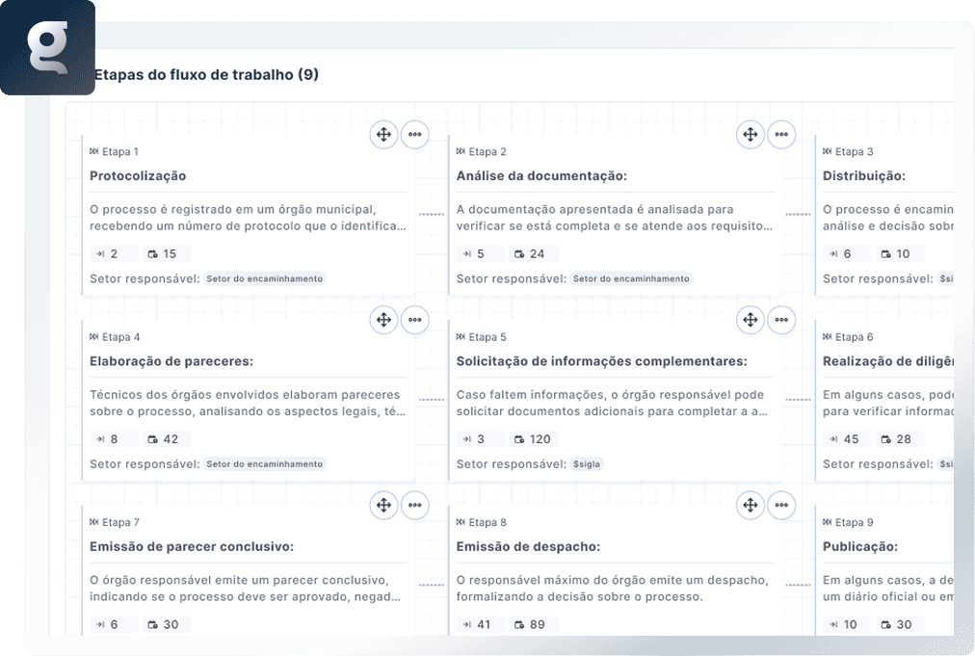The height and width of the screenshot is (656, 975).
Task: Click the deadline icon showing 24 in Análise da documentação
Action: (519, 253)
